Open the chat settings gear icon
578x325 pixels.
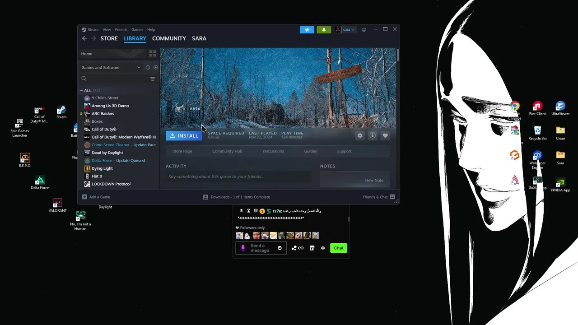(x=323, y=248)
